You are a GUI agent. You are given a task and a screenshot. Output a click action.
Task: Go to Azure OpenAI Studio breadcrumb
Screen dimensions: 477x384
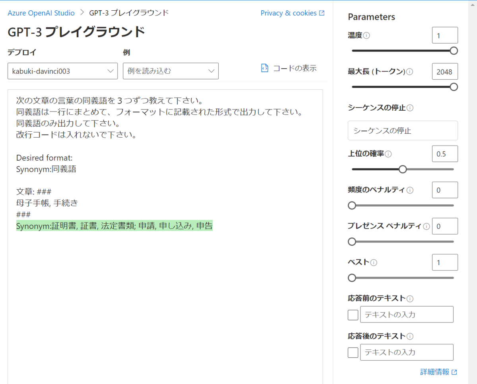[41, 13]
